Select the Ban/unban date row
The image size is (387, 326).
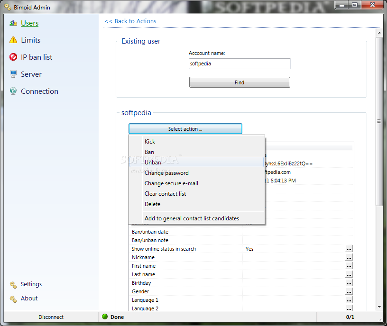241,232
